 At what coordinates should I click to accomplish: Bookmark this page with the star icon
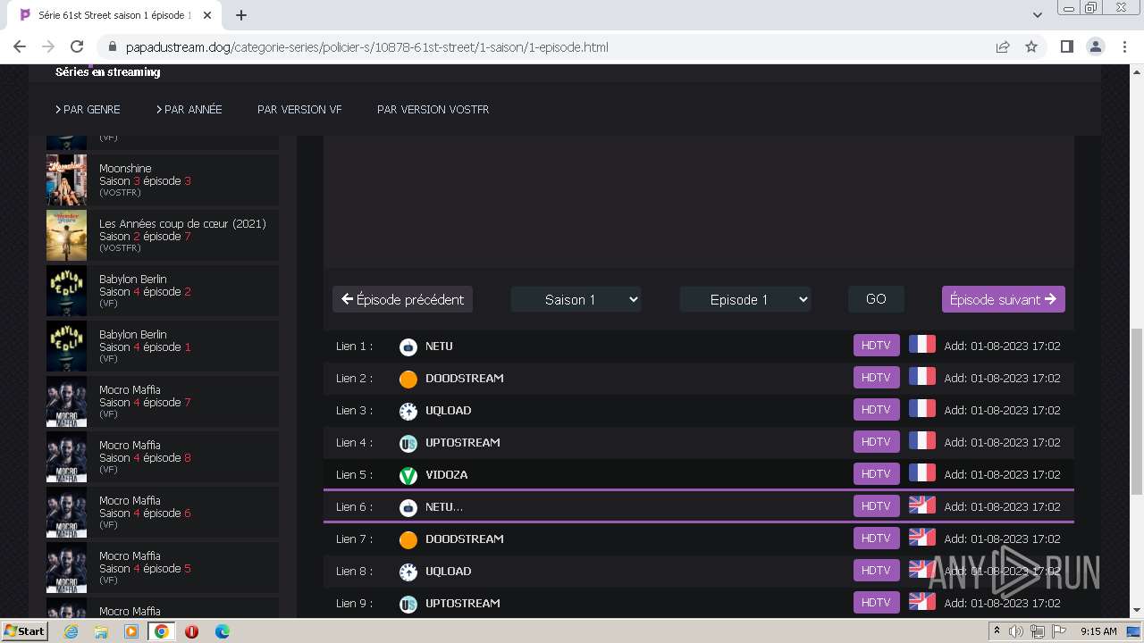[1031, 46]
